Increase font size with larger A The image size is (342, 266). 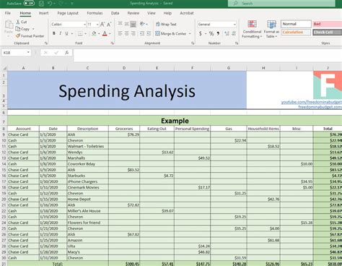[x=102, y=25]
